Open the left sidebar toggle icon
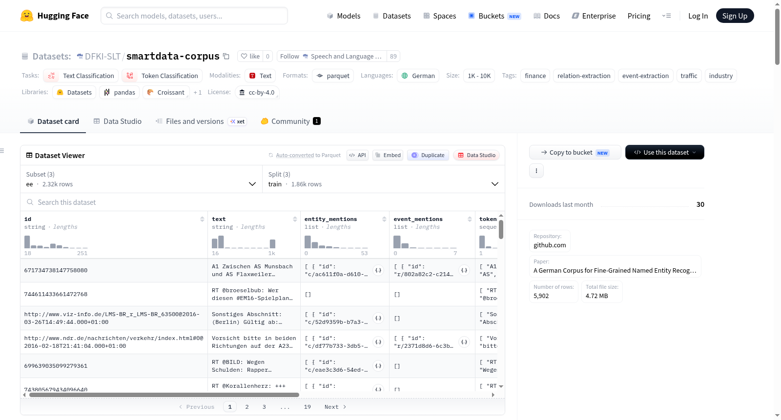781x420 pixels. (x=2, y=151)
